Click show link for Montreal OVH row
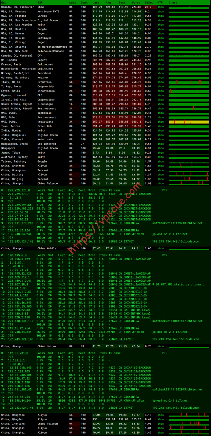Screen dimensions: 211x436 pyautogui.click(x=160, y=56)
